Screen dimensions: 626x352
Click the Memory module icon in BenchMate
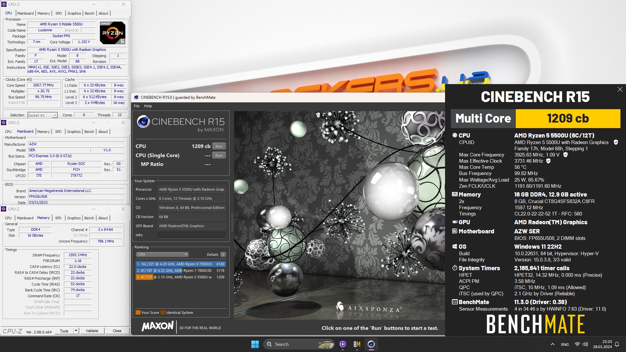tap(455, 194)
